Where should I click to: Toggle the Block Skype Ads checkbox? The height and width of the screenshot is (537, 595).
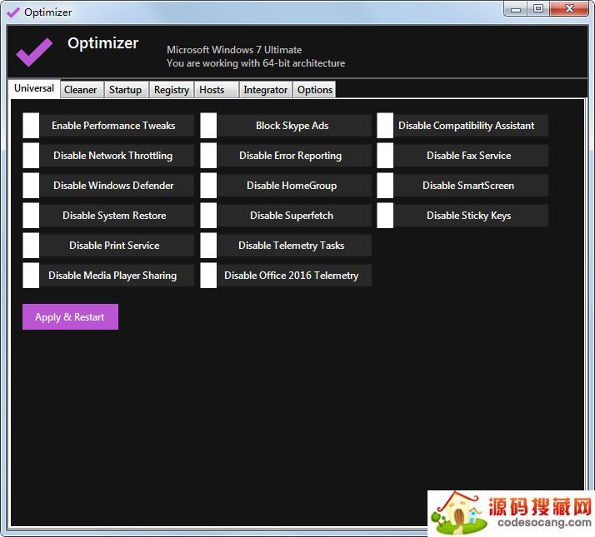click(x=208, y=126)
